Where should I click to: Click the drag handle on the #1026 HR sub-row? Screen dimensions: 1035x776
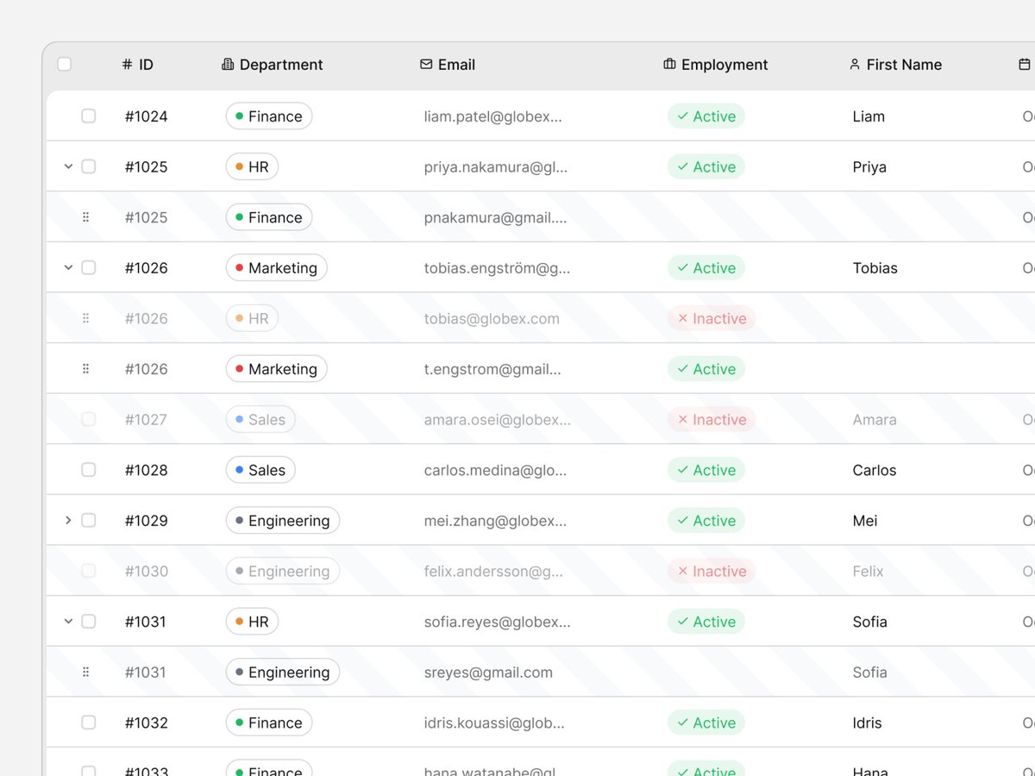pyautogui.click(x=85, y=318)
